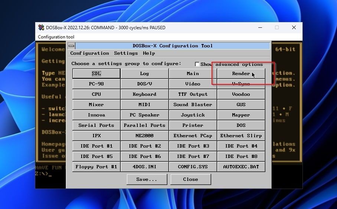Open the Joystick settings group
Viewport: 337px width, 209px height.
193,115
